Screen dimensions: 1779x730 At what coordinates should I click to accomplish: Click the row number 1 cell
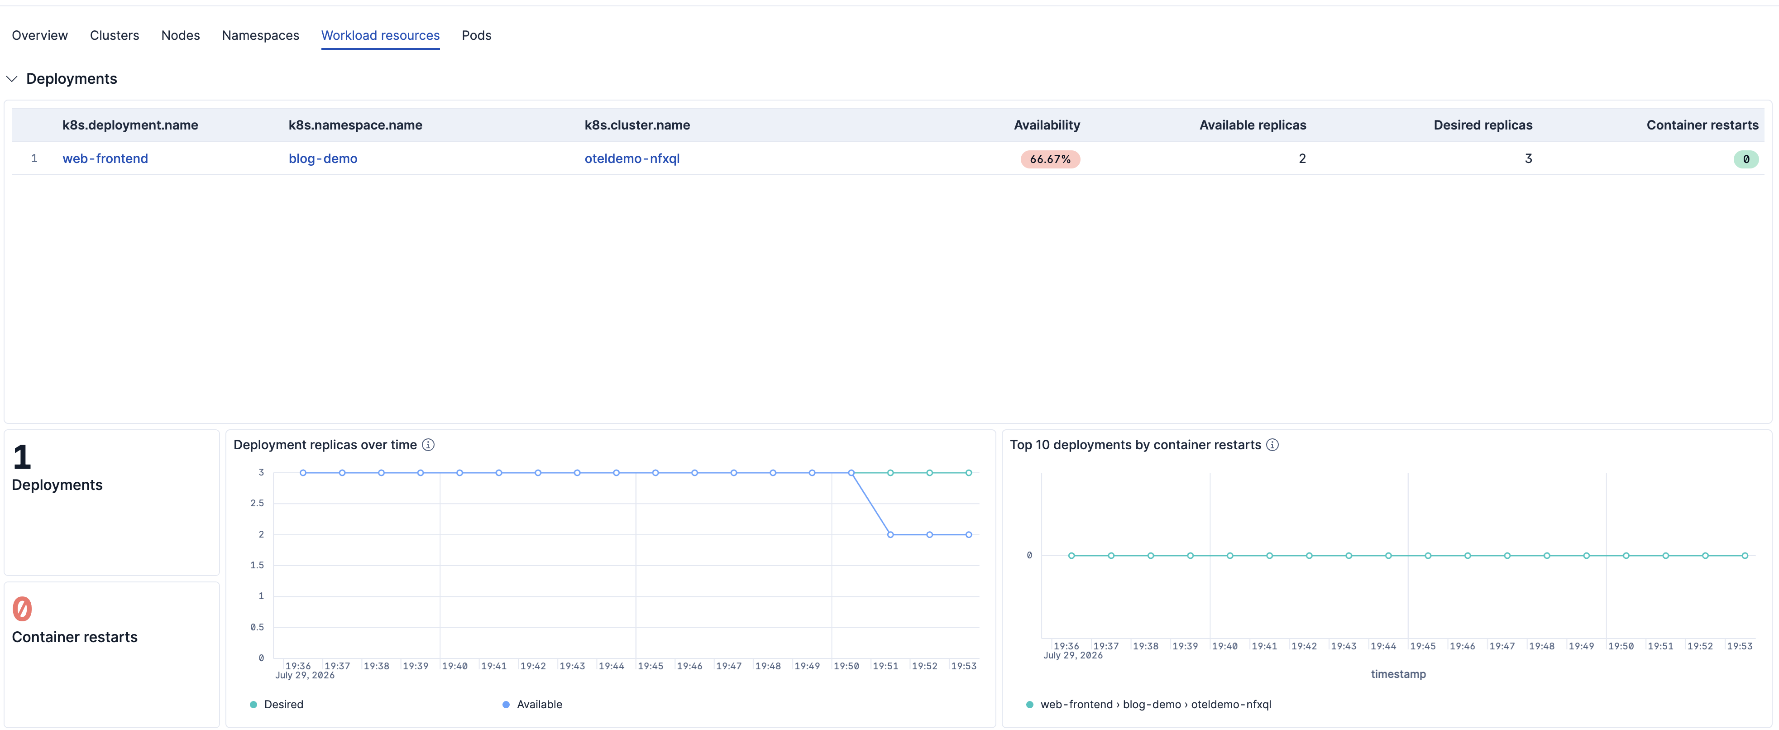point(34,158)
